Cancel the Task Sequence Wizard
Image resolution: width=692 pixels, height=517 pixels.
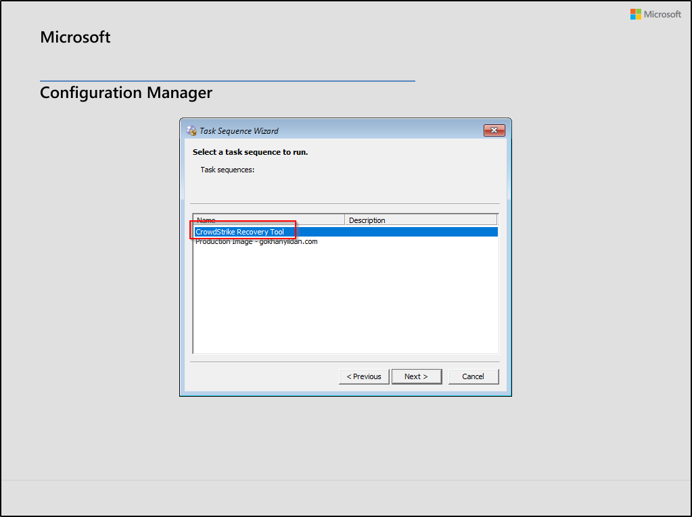tap(474, 376)
